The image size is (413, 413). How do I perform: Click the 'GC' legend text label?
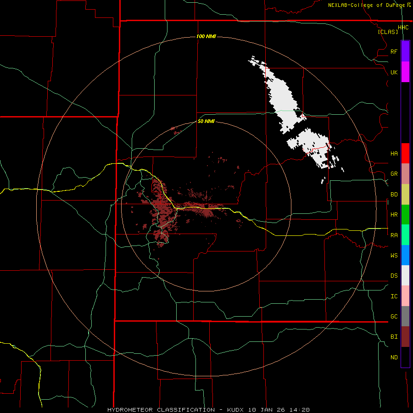pyautogui.click(x=394, y=317)
